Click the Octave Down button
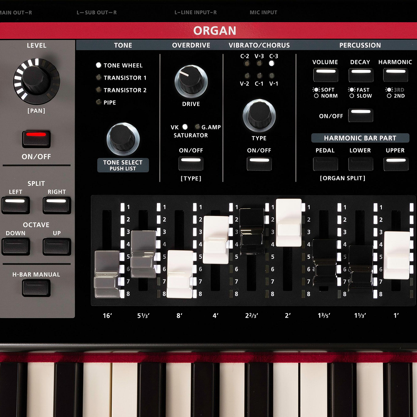Image resolution: width=417 pixels, height=417 pixels. [16, 246]
